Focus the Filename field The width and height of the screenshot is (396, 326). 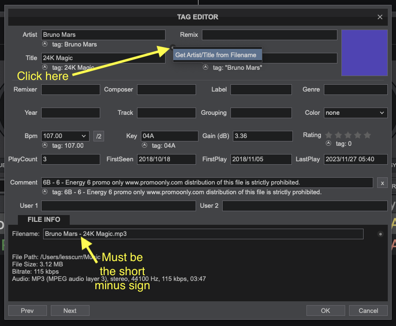(203, 234)
